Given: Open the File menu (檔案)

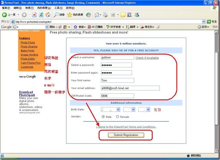Looking at the screenshot, I should click(6, 8).
